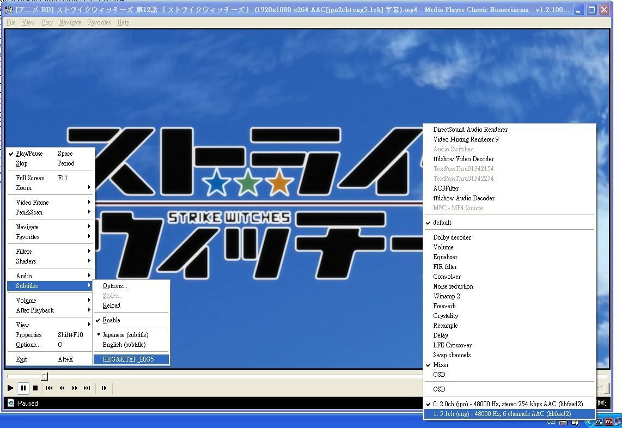Click the Dolby decoder filter entry

point(509,237)
